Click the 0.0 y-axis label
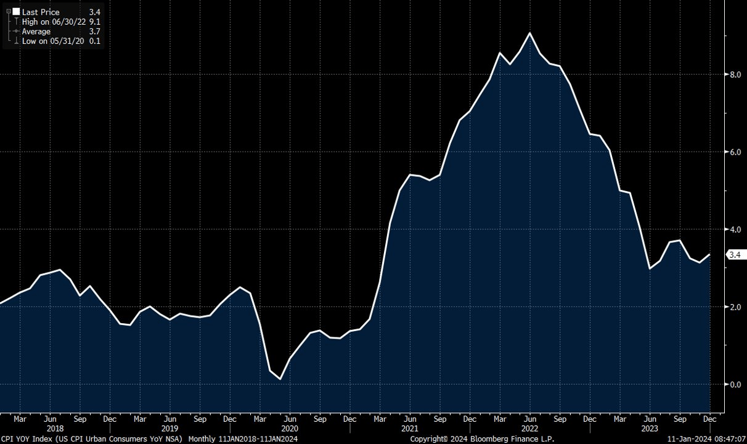The height and width of the screenshot is (444, 747). [735, 385]
